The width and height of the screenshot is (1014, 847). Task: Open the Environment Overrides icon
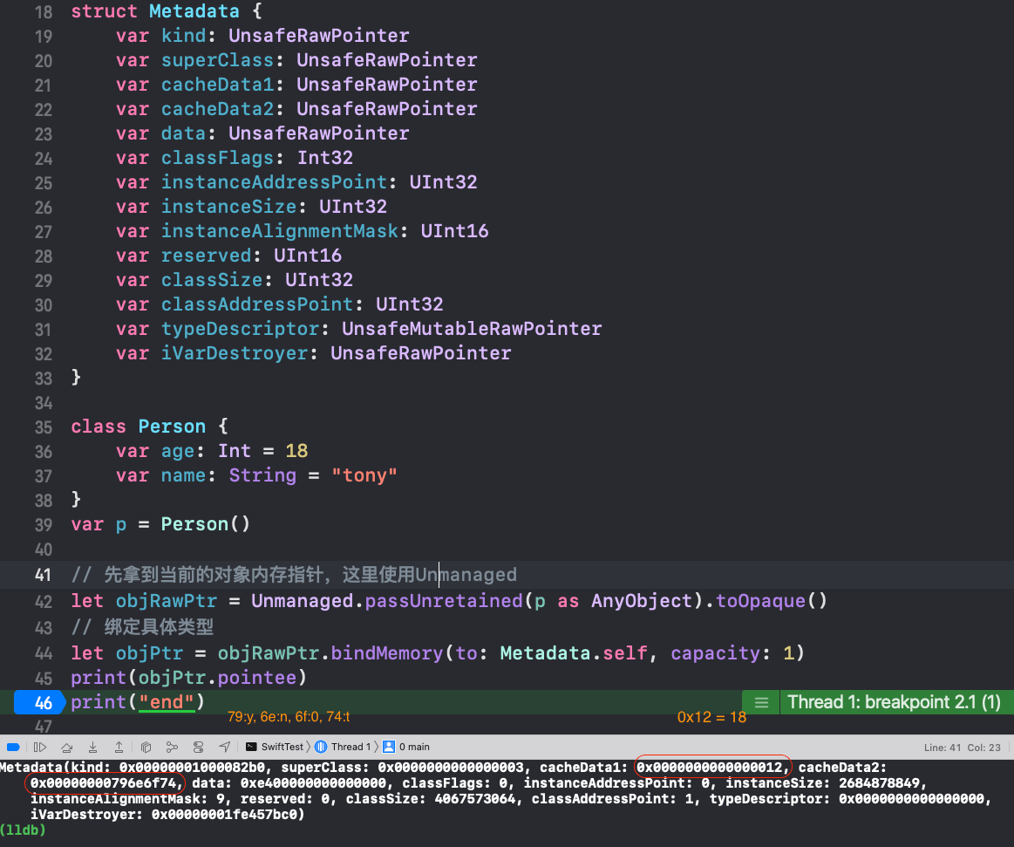coord(199,747)
